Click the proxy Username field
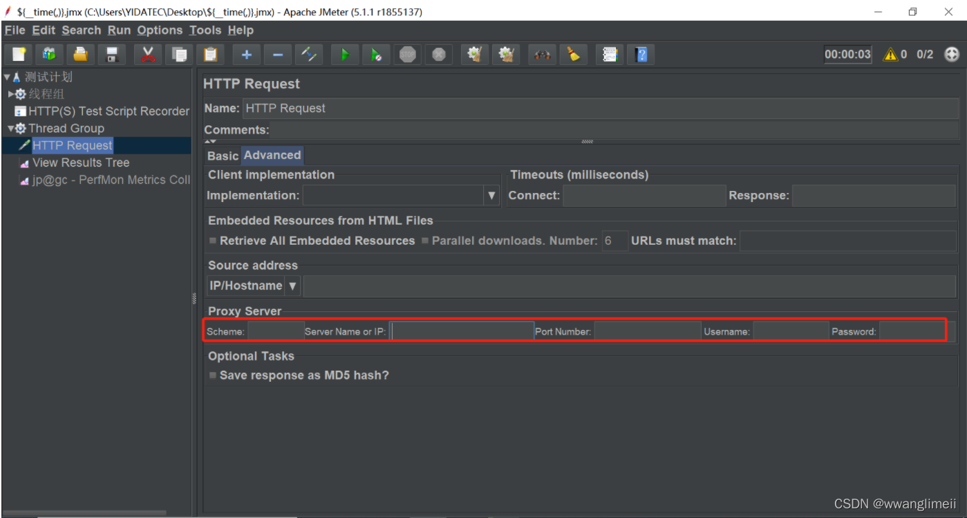The image size is (967, 518). click(791, 331)
